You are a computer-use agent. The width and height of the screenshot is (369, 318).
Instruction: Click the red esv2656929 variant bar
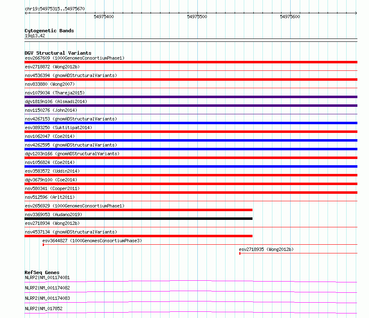138,210
